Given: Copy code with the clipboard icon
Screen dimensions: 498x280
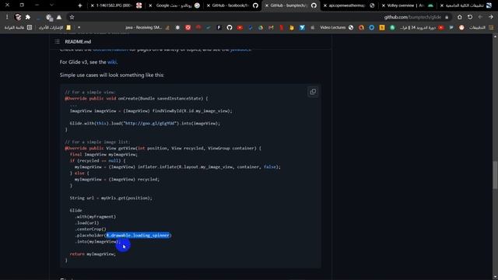Looking at the screenshot, I should 313,92.
